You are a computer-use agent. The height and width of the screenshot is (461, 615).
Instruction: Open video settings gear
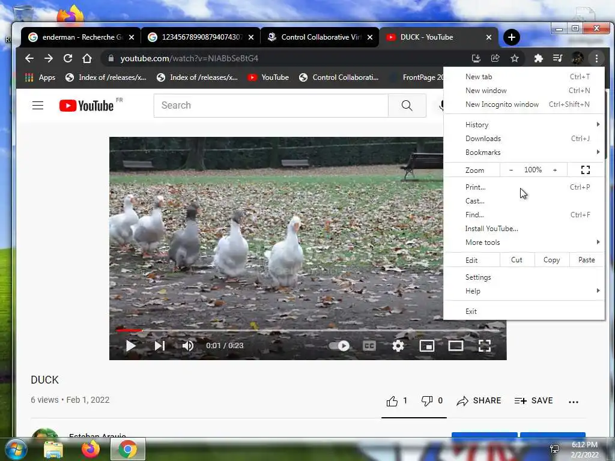398,346
